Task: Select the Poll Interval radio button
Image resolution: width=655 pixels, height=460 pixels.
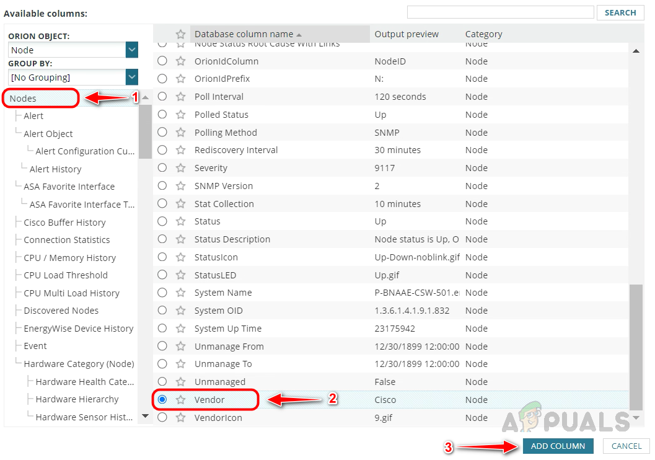Action: [162, 97]
